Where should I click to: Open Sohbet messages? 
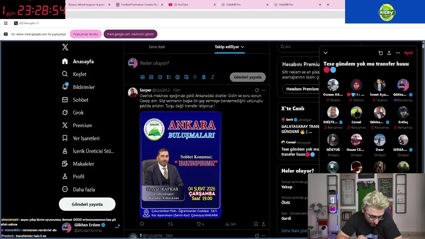(75, 100)
